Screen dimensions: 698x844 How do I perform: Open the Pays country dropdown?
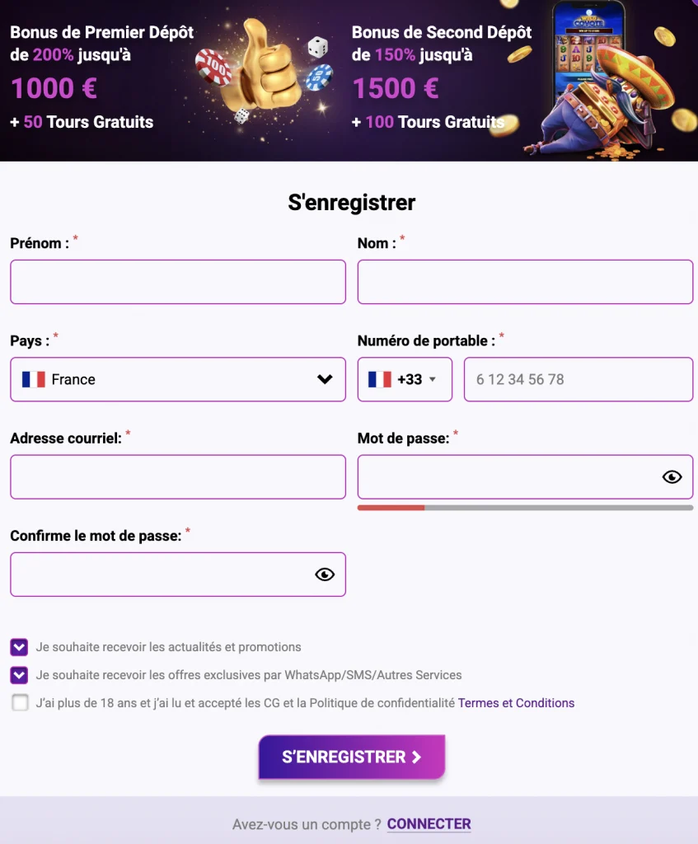tap(178, 379)
